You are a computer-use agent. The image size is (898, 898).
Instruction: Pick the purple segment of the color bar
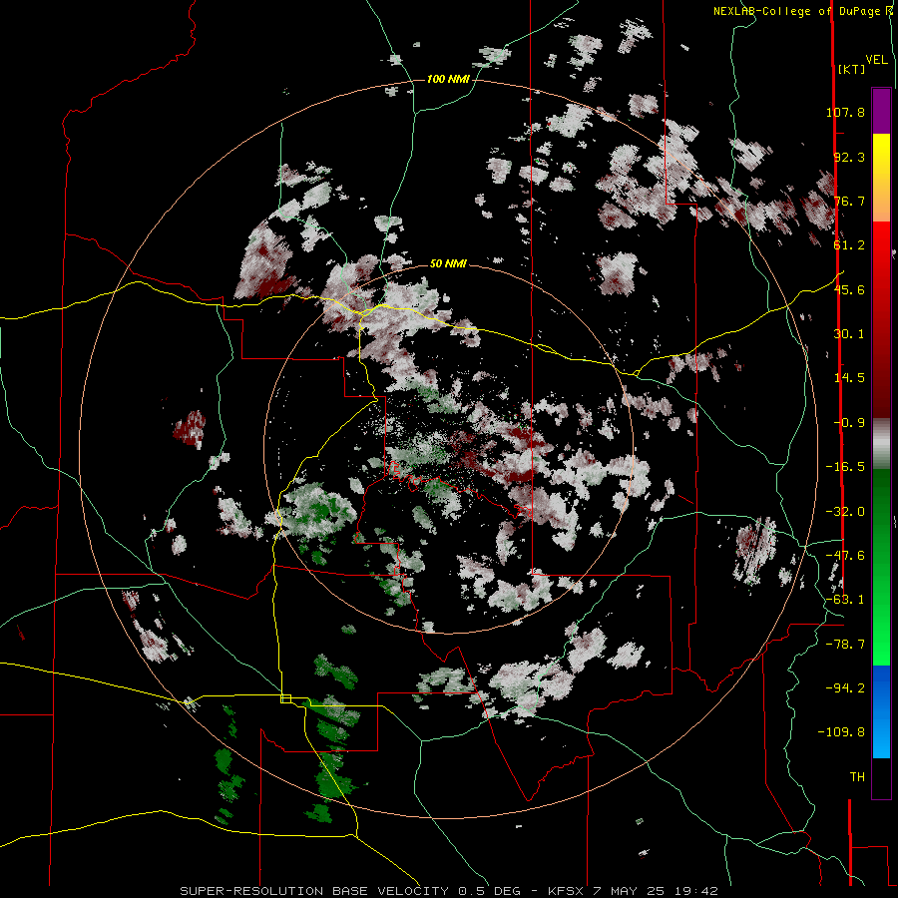coord(881,111)
